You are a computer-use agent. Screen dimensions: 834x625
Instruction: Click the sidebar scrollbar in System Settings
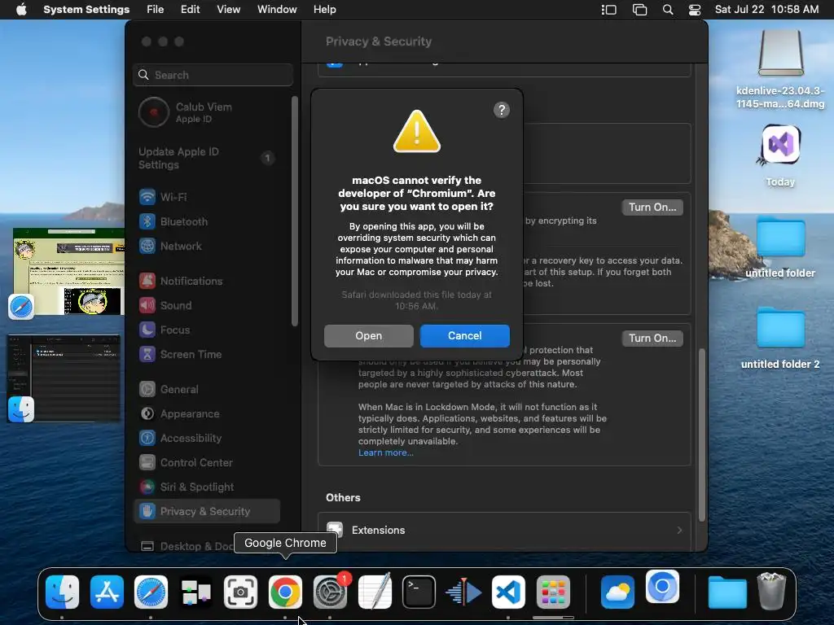coord(295,212)
